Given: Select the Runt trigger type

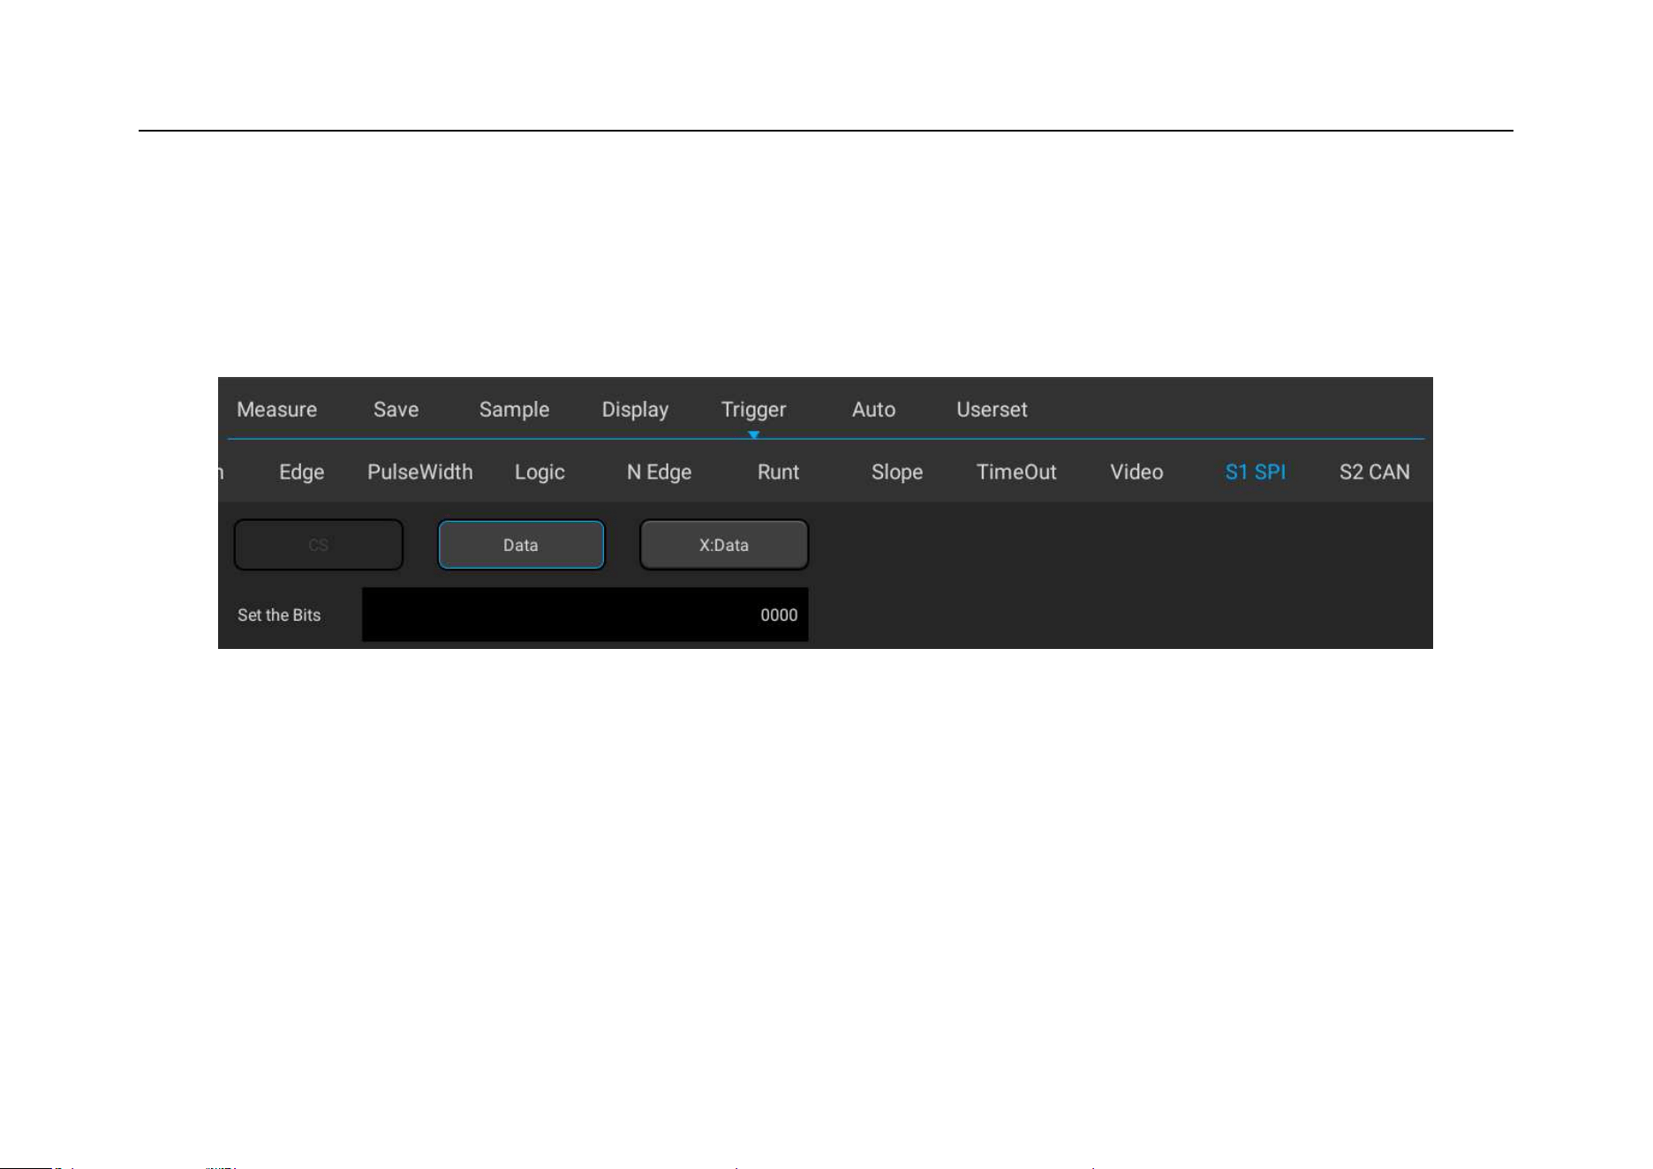Looking at the screenshot, I should [778, 472].
